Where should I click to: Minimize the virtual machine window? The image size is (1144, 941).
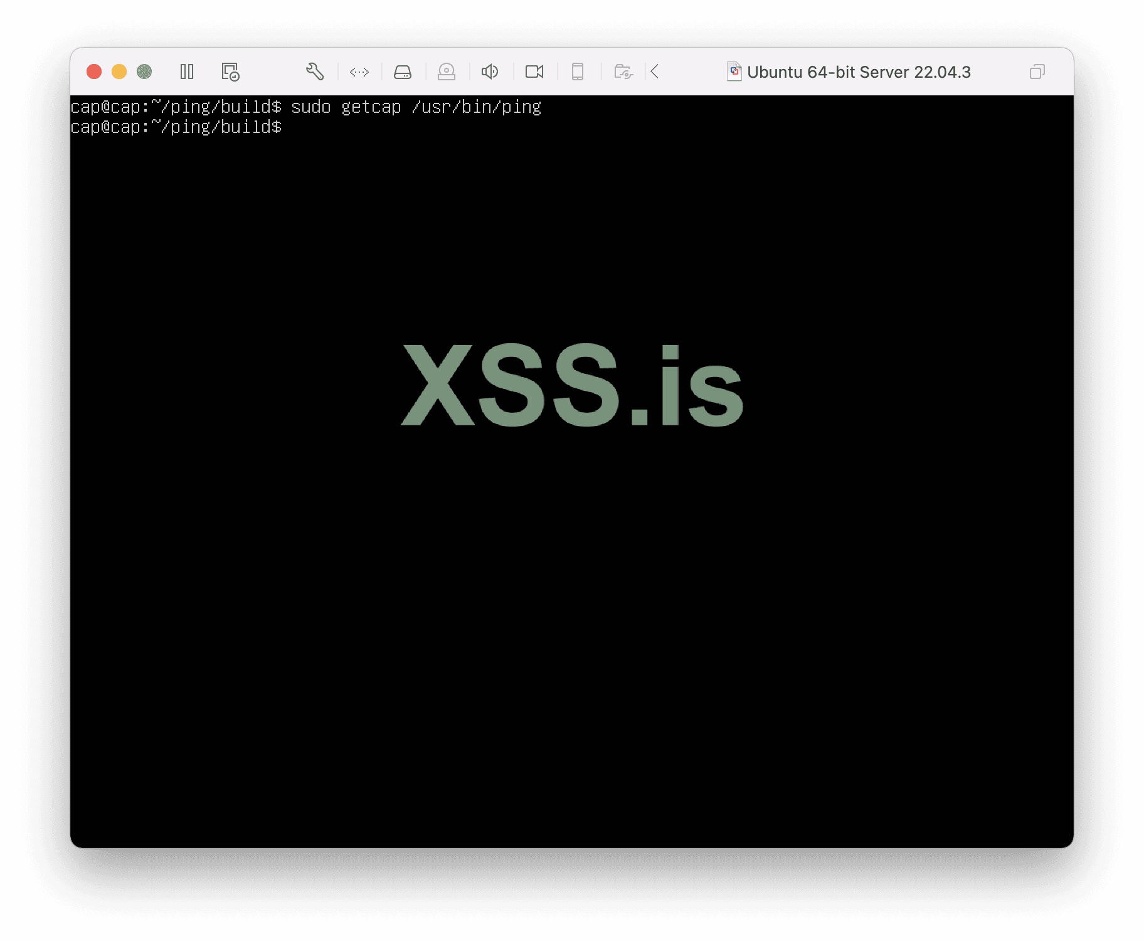pos(119,72)
